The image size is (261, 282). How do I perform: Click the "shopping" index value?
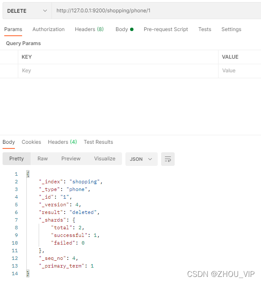tap(85, 182)
